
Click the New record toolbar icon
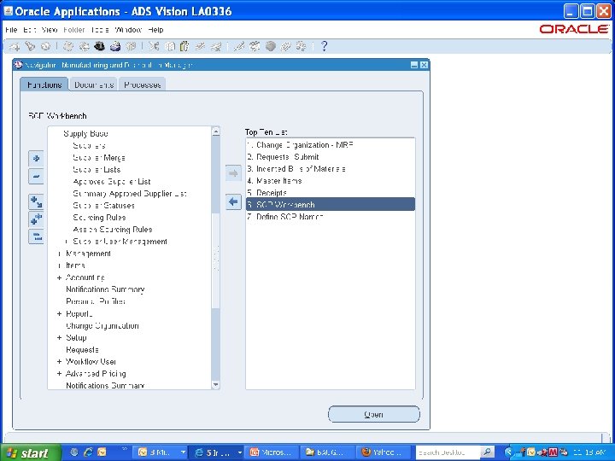pos(15,47)
